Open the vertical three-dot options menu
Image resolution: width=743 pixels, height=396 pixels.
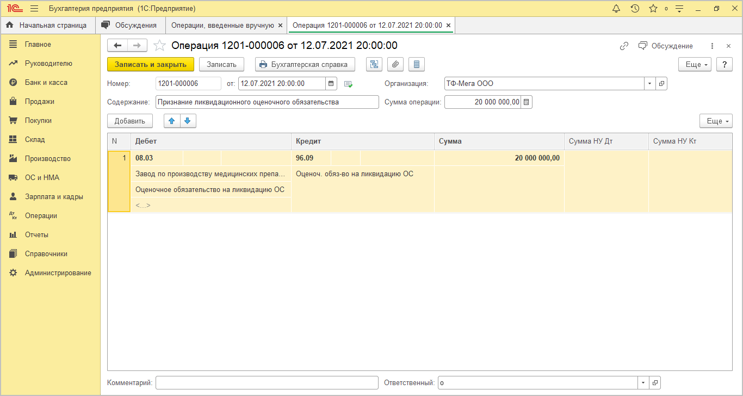point(713,46)
